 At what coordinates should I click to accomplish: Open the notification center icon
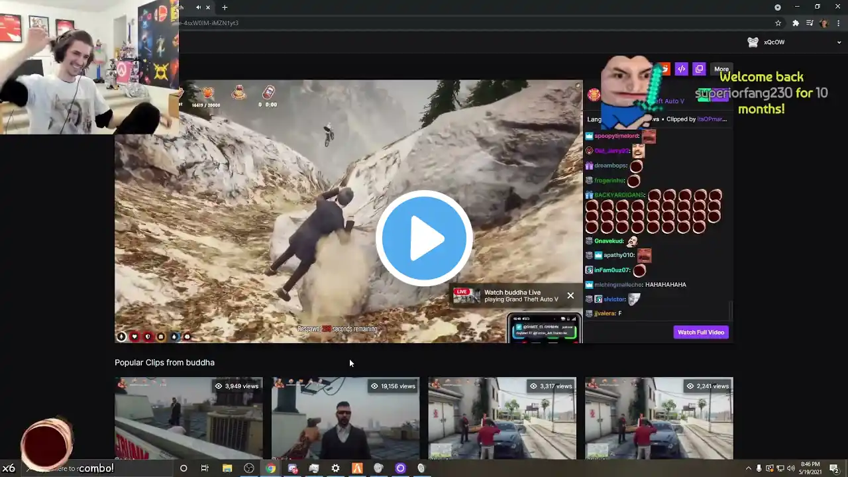(834, 468)
